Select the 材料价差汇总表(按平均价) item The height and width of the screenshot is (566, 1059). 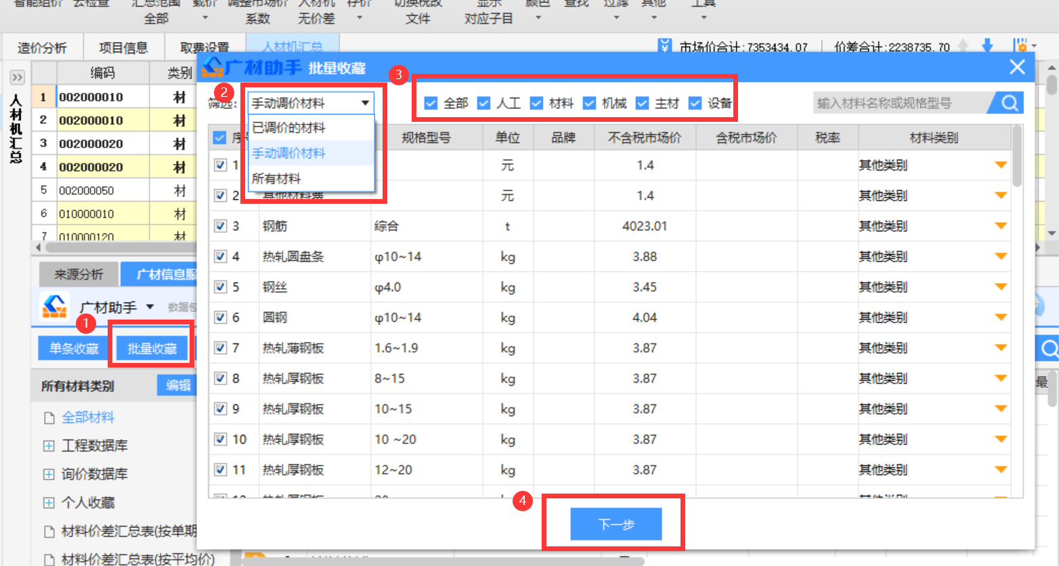(x=138, y=559)
